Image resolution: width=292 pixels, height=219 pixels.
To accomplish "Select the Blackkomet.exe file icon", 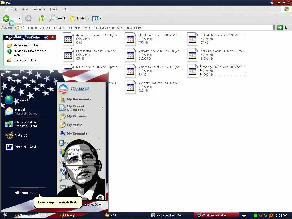I will (130, 39).
